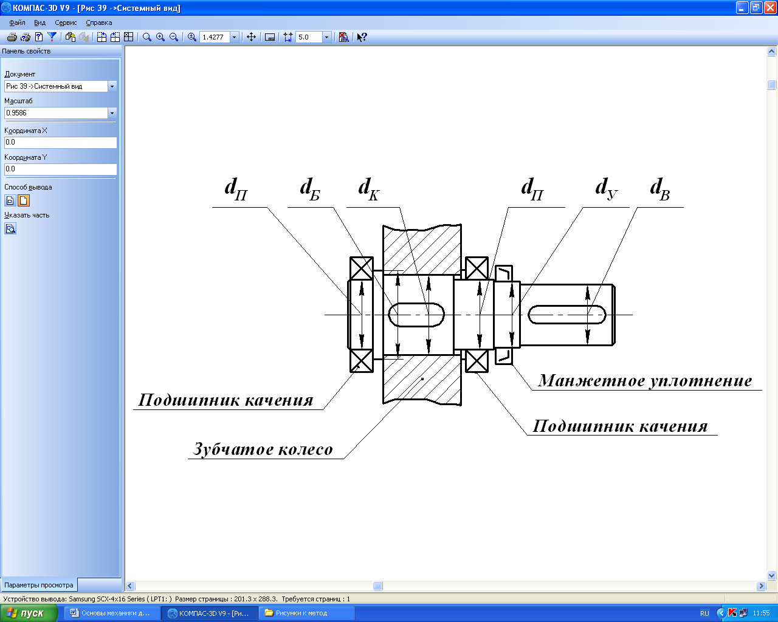Screen dimensions: 778x622
Task: Open the Сервис menu
Action: [66, 22]
